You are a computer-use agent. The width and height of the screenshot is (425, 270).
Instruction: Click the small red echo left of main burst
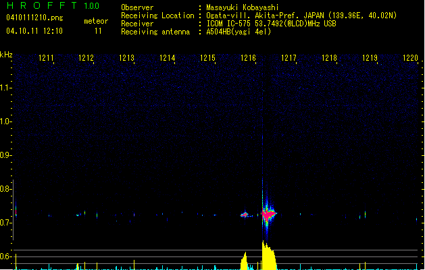click(x=245, y=215)
